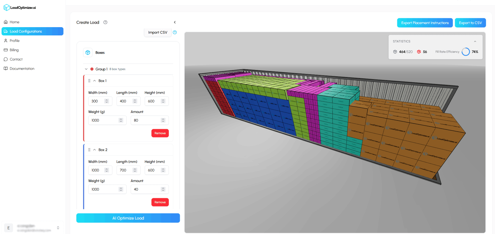Remove Box 1
The image size is (495, 234).
160,133
